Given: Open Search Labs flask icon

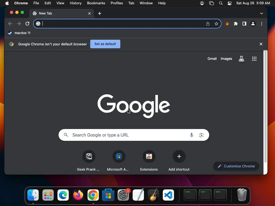Looking at the screenshot, I should point(241,59).
